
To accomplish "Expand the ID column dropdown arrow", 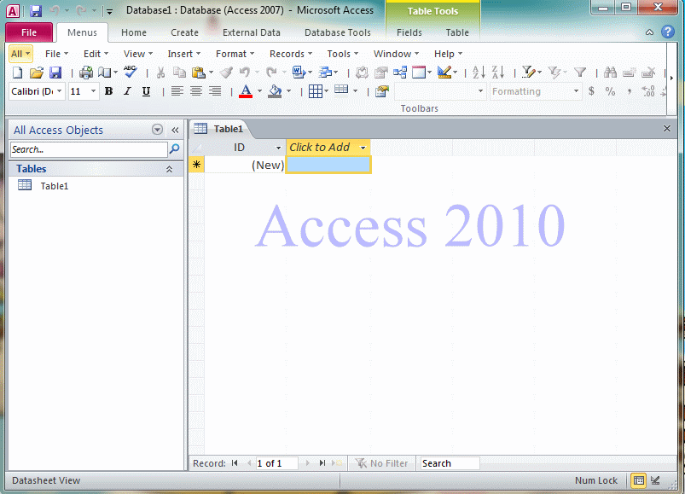I will (278, 148).
